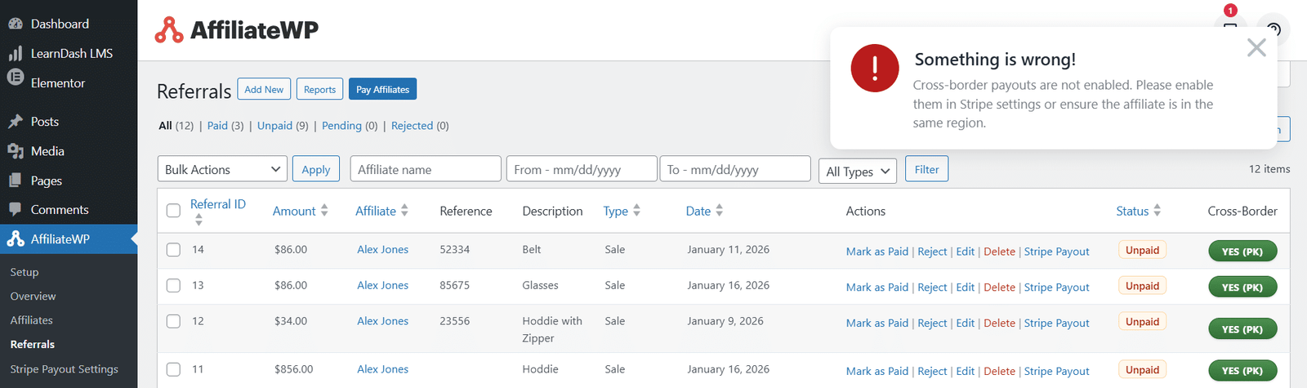Check the box for referral 14
The width and height of the screenshot is (1307, 388).
tap(173, 250)
